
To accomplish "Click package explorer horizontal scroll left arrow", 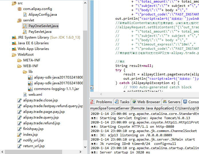I will pos(2,152).
